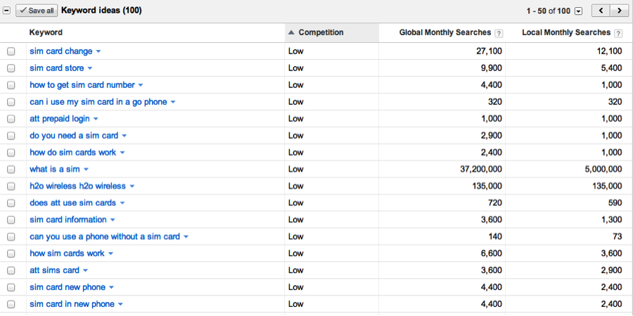The image size is (633, 316).
Task: Go to the previous page of results
Action: click(x=601, y=11)
